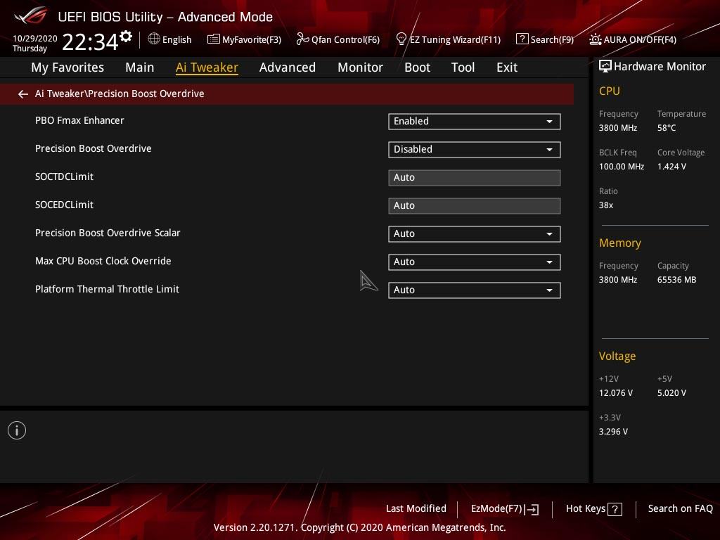Open the Monitor tab
Screen dimensions: 720x540
click(x=361, y=67)
